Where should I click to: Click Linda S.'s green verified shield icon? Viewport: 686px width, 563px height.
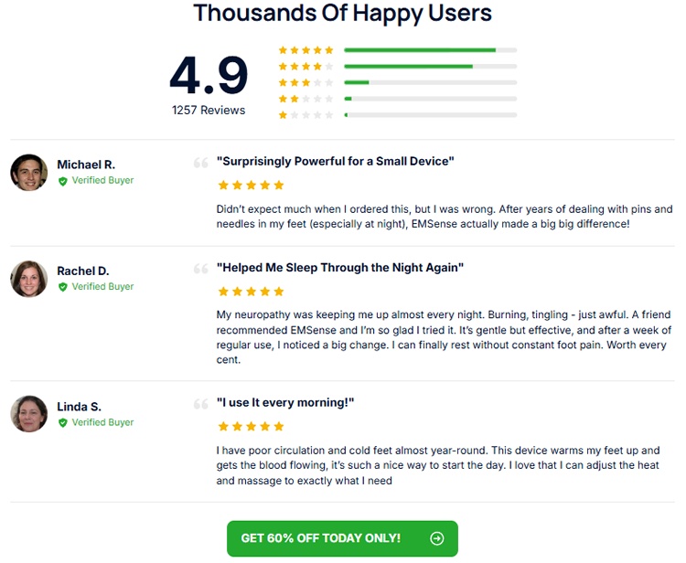click(63, 423)
